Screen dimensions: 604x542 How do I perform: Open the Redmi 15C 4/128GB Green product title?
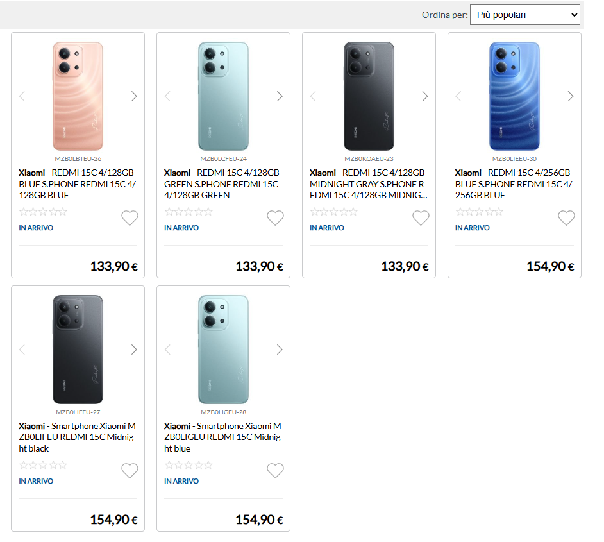click(222, 183)
